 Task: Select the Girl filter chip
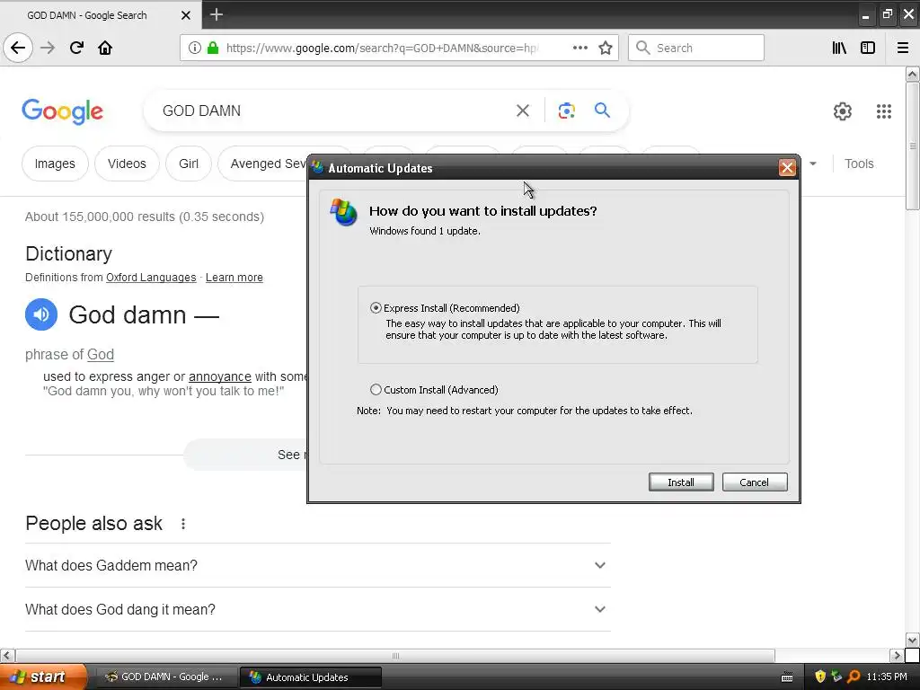189,164
